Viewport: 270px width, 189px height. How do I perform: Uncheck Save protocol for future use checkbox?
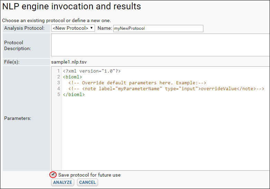click(x=53, y=174)
